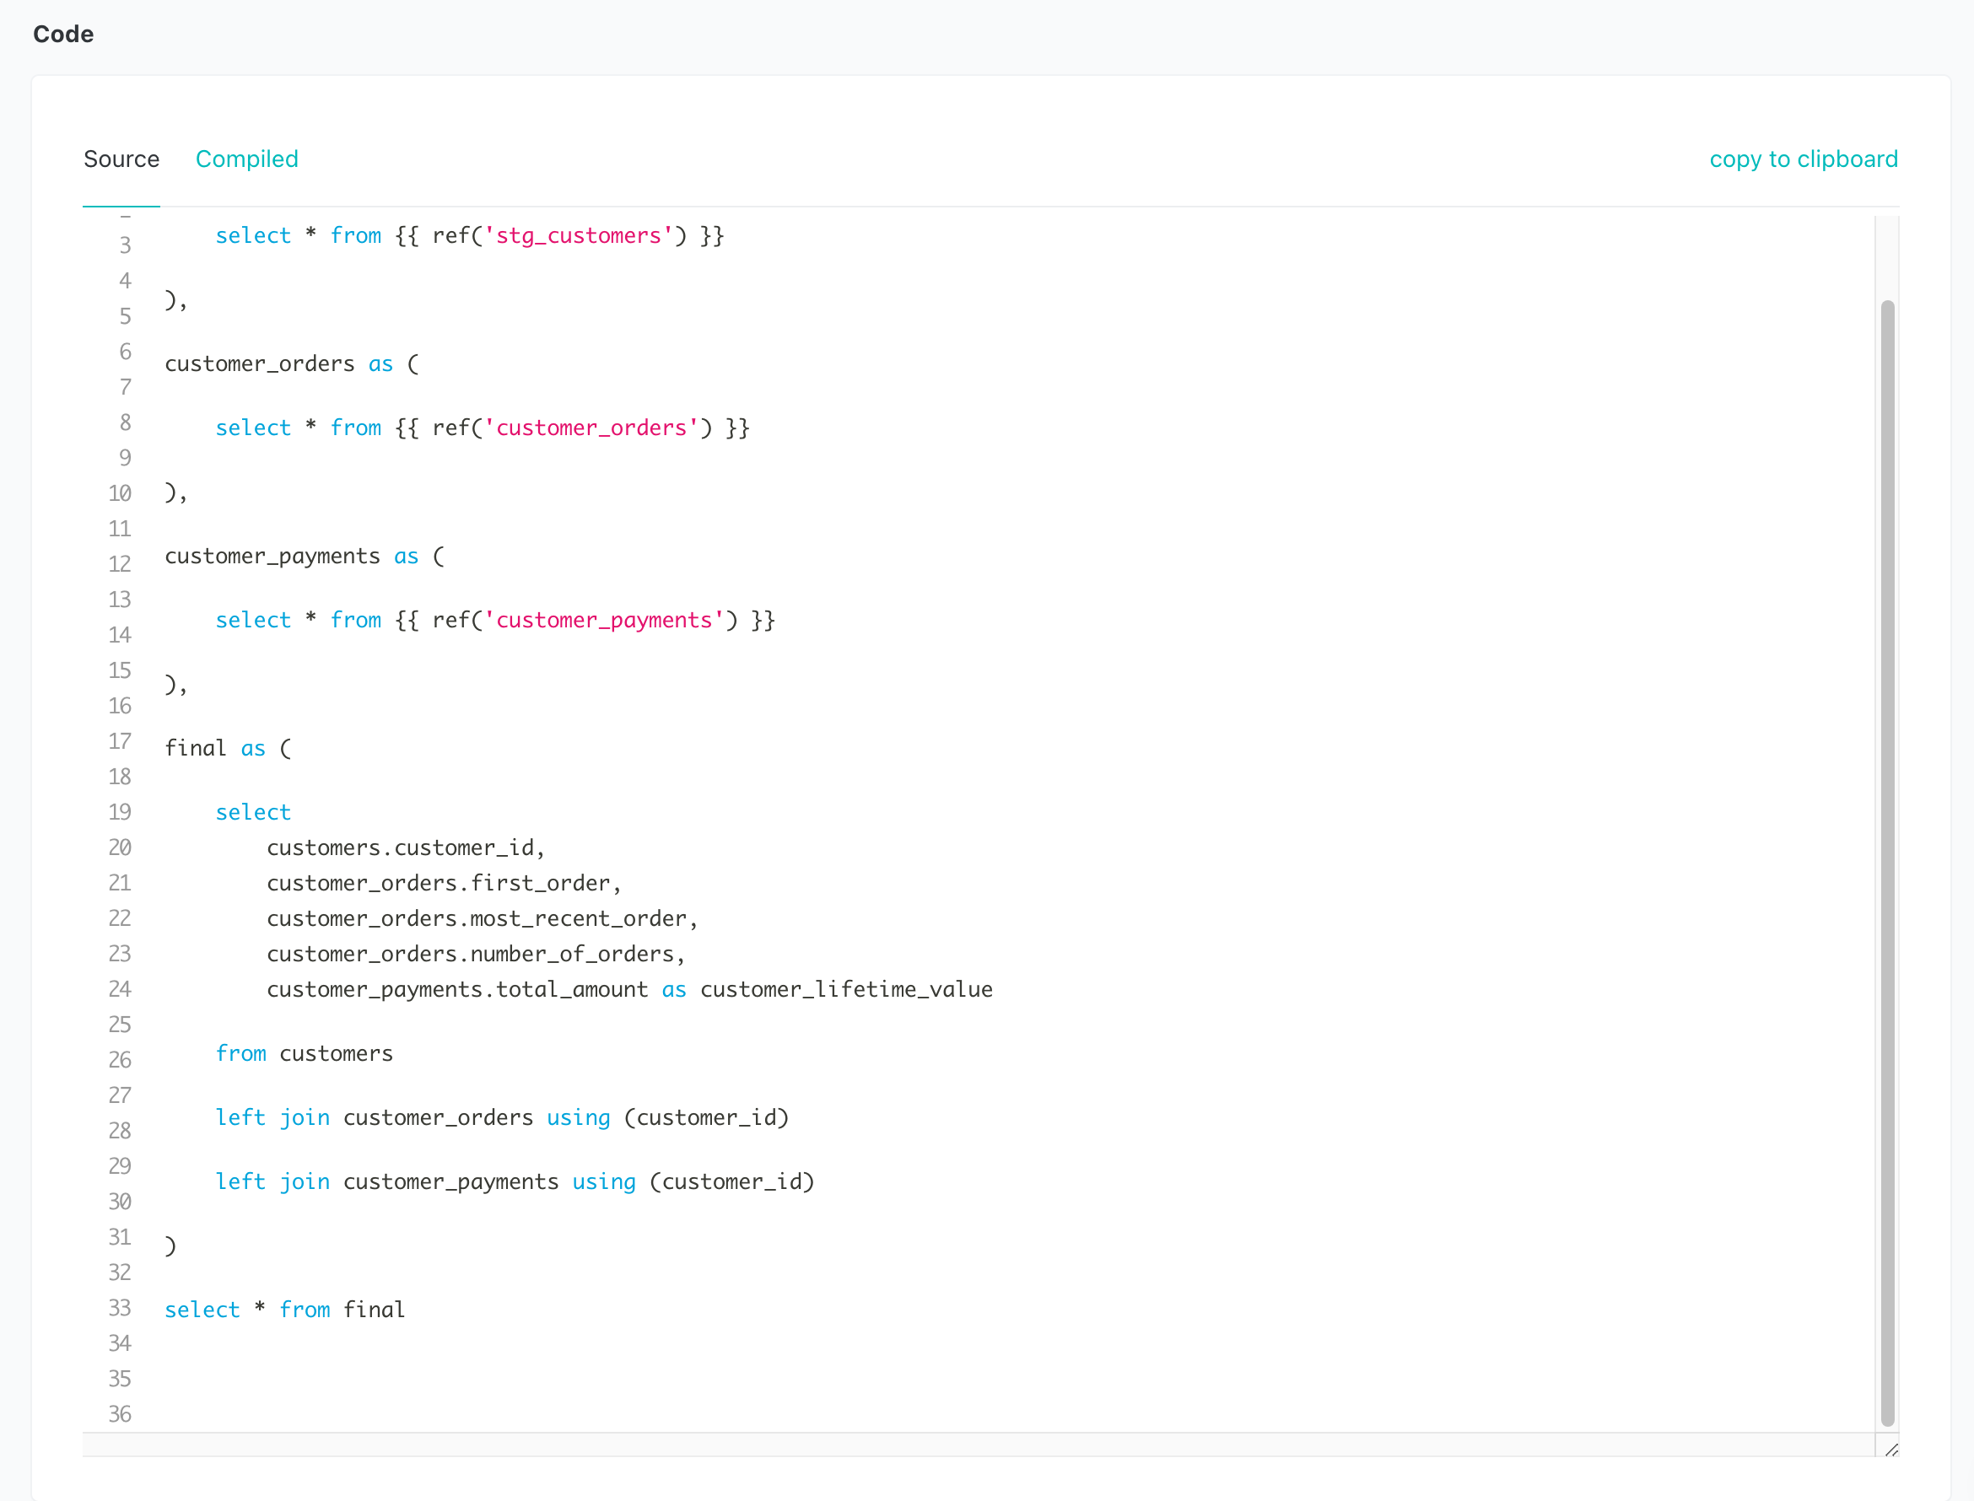Open the customer_payments ref link
Screen dimensions: 1974x1501
coord(608,619)
